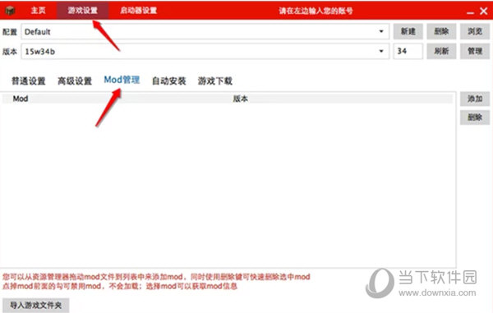Focus the field showing 34
Screen dimensions: 493x313
pos(408,51)
